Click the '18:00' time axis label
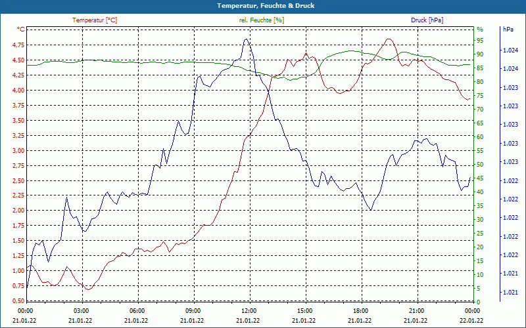 pyautogui.click(x=360, y=310)
